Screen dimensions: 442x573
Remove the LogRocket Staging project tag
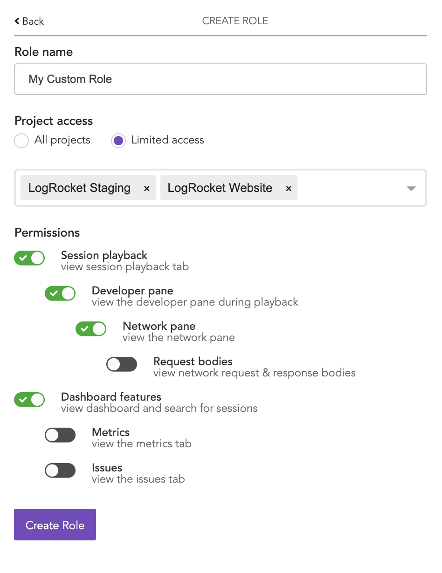[146, 188]
